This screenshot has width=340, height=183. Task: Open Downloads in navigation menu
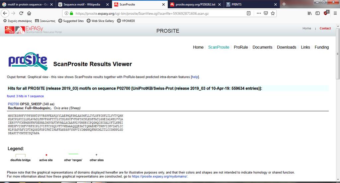pyautogui.click(x=287, y=47)
